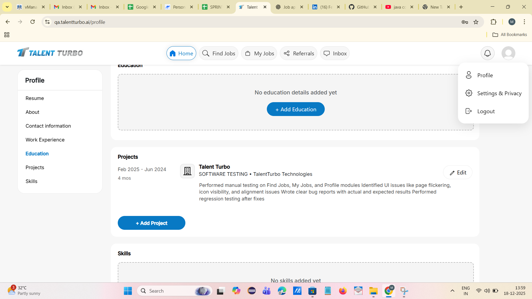The width and height of the screenshot is (532, 299).
Task: Open Microsoft Teams from the taskbar
Action: click(x=267, y=291)
